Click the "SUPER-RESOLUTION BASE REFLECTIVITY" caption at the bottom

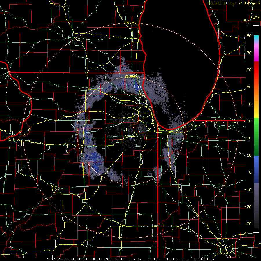[91, 259]
